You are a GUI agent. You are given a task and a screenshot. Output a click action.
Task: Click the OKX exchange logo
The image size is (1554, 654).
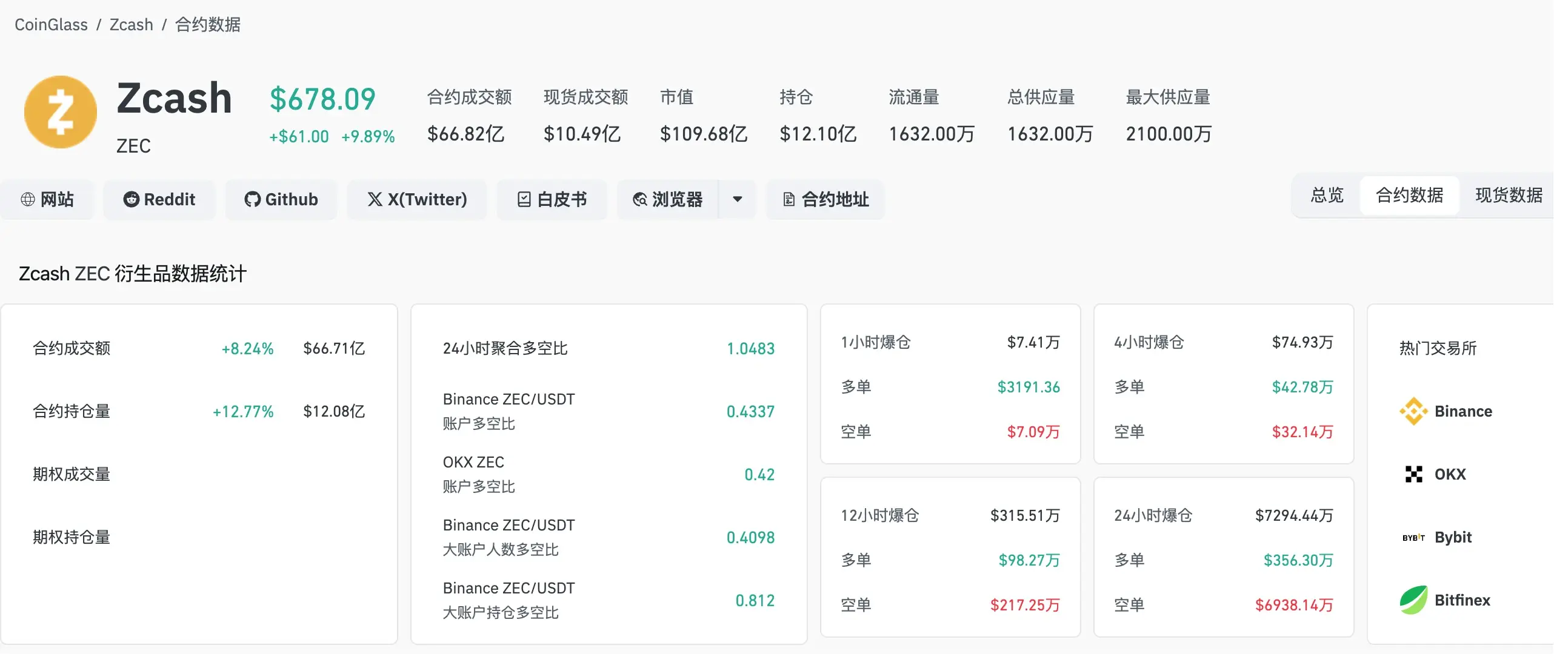(1413, 474)
